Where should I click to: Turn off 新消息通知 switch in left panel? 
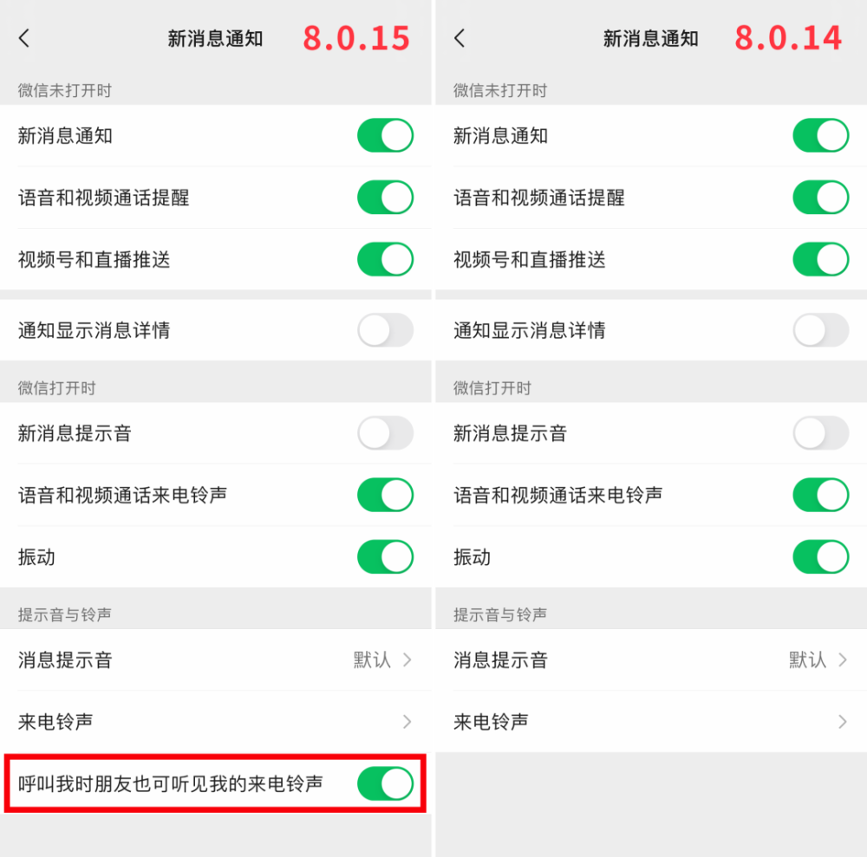click(386, 135)
